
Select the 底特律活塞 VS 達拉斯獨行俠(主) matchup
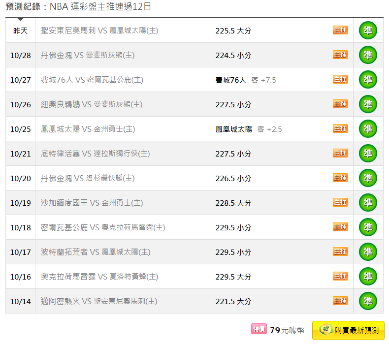(95, 154)
